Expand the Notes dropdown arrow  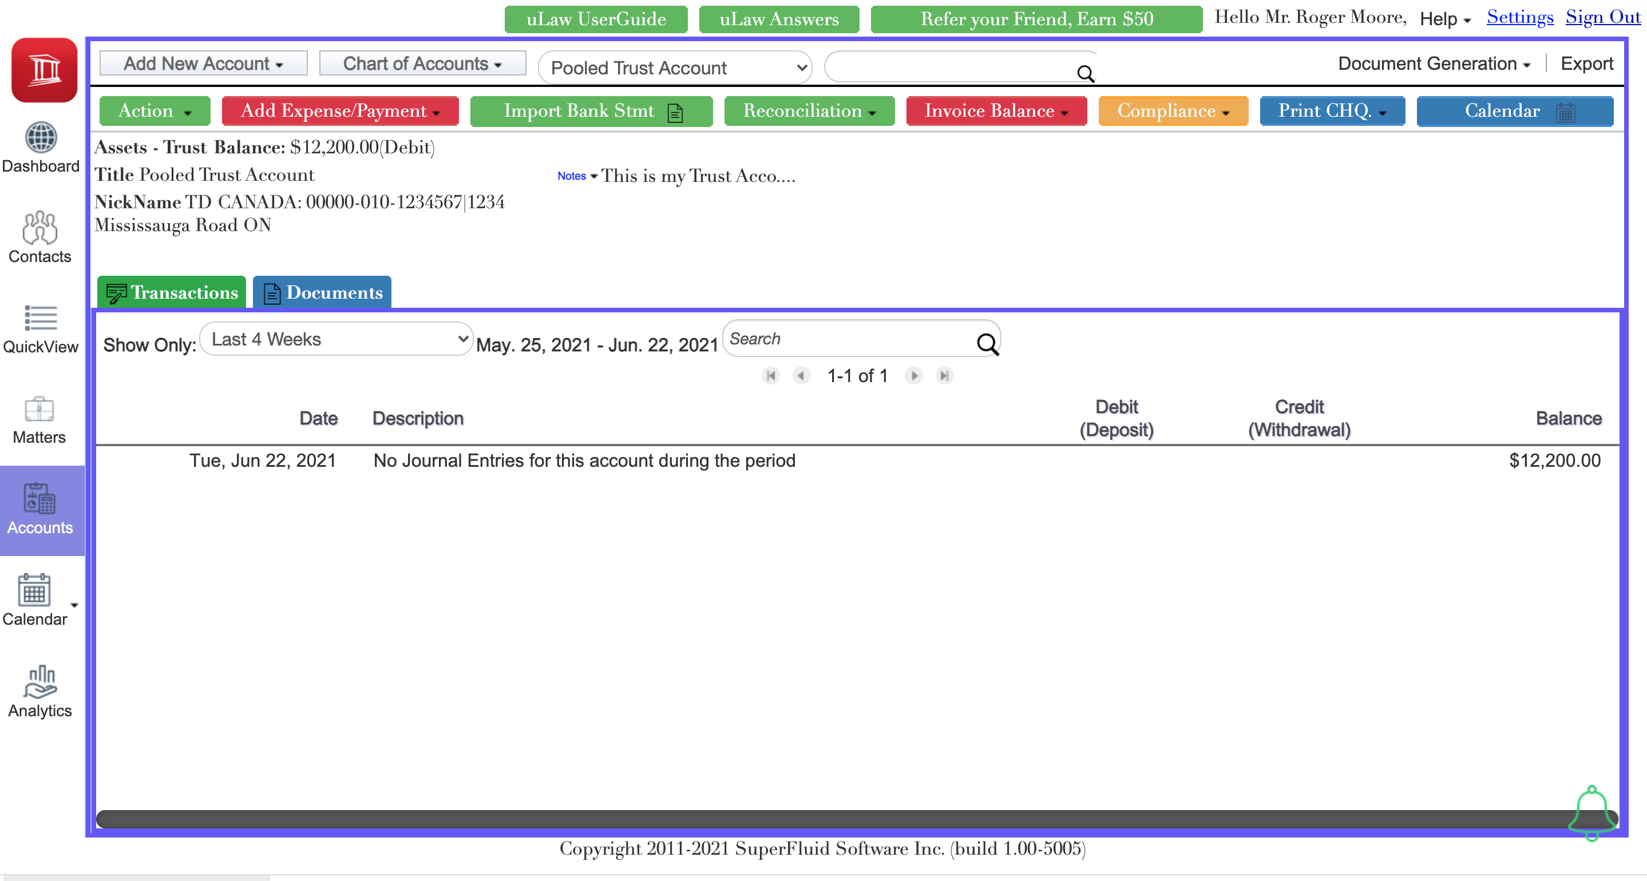[594, 176]
